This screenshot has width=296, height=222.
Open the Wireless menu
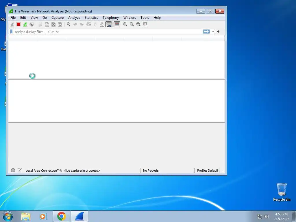(x=129, y=18)
